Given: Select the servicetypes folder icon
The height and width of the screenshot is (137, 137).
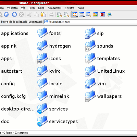Looking at the screenshot, I should tap(42, 121).
